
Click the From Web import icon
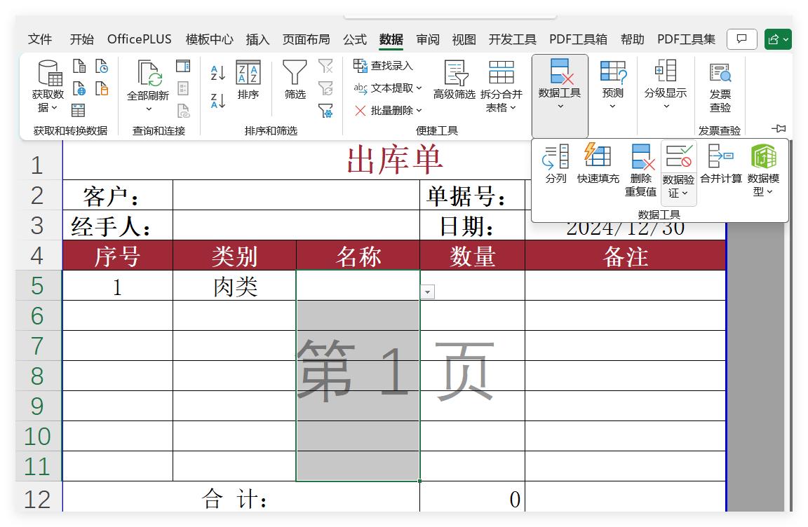(79, 88)
